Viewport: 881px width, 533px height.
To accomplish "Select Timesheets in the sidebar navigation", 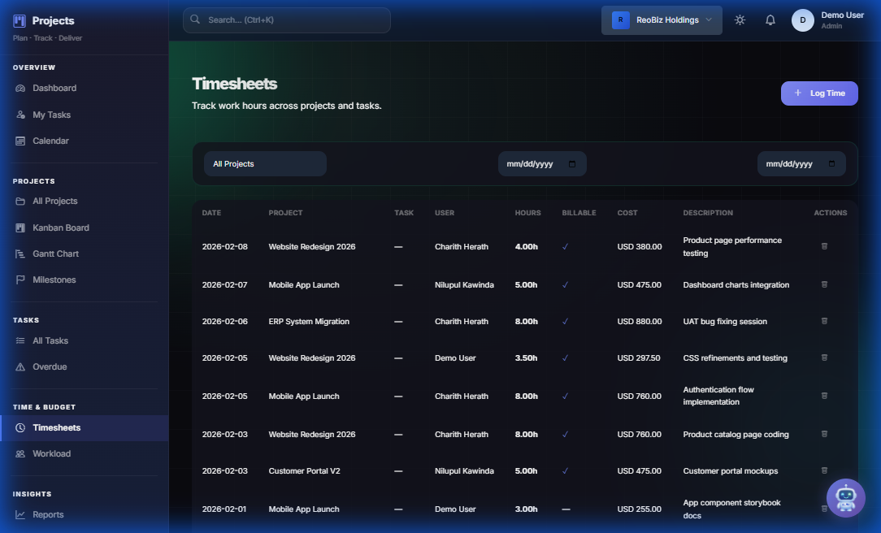I will (54, 427).
